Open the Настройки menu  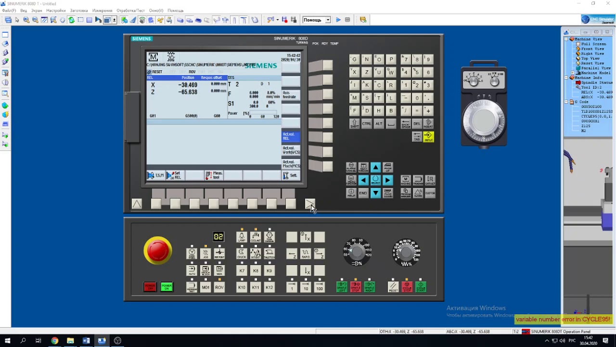coord(56,10)
